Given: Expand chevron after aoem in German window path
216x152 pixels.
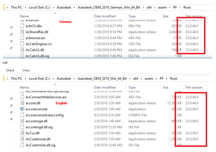Looking at the screenshot, I should 170,7.
